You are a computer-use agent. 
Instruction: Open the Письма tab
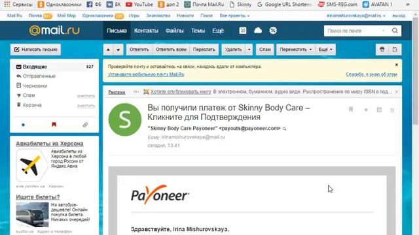point(117,31)
